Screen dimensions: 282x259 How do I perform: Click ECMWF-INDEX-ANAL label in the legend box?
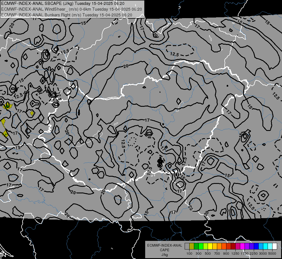point(165,245)
